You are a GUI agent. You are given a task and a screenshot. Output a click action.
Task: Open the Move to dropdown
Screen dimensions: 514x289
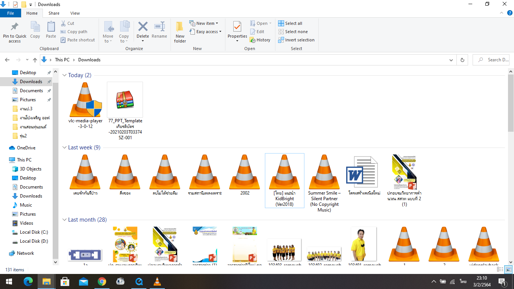[x=108, y=32]
